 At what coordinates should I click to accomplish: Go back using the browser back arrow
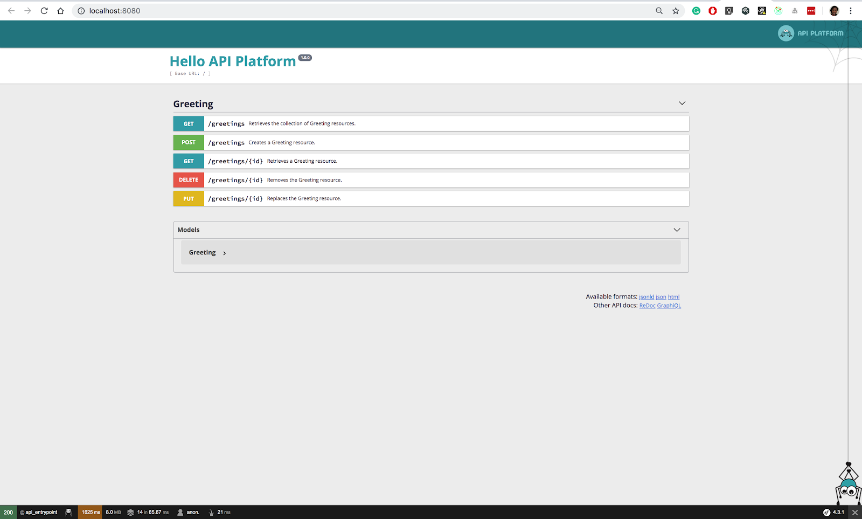pos(11,11)
